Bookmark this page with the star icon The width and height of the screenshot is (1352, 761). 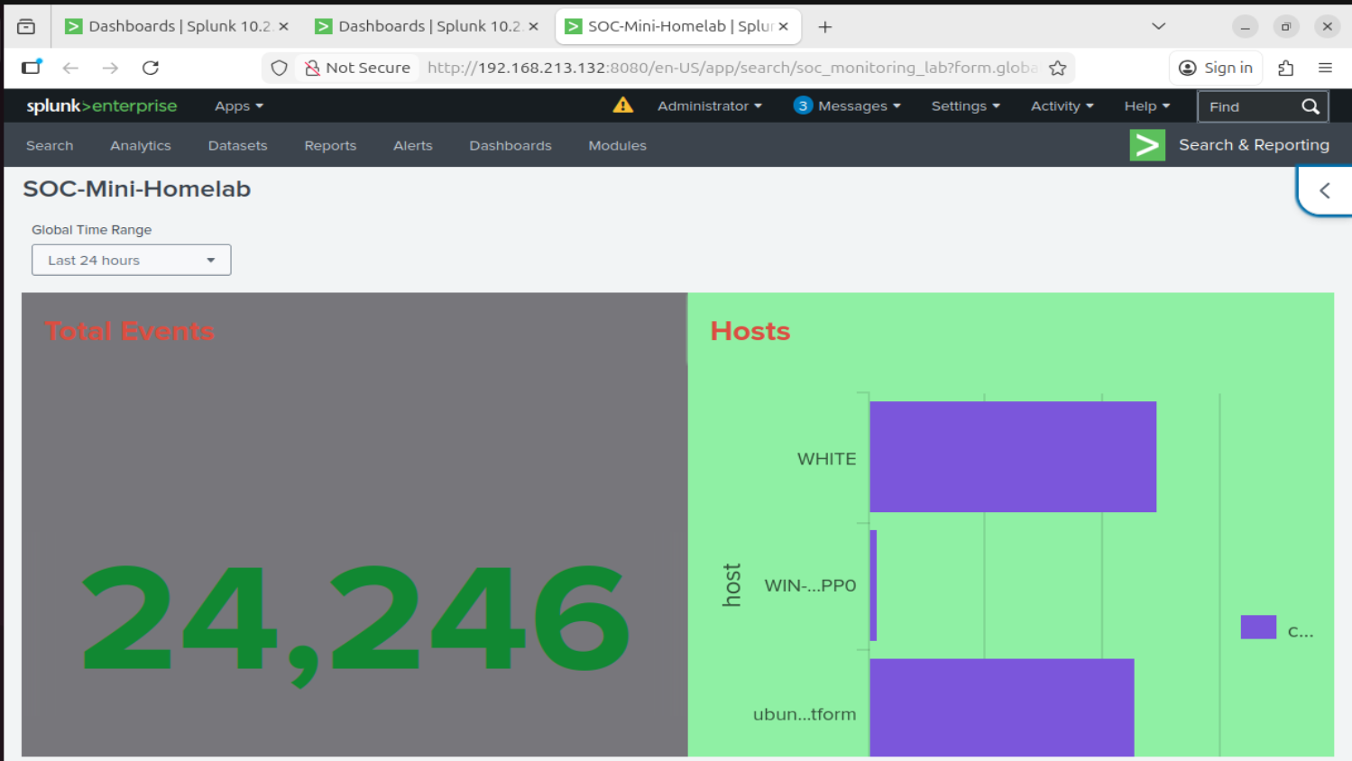[x=1058, y=68]
